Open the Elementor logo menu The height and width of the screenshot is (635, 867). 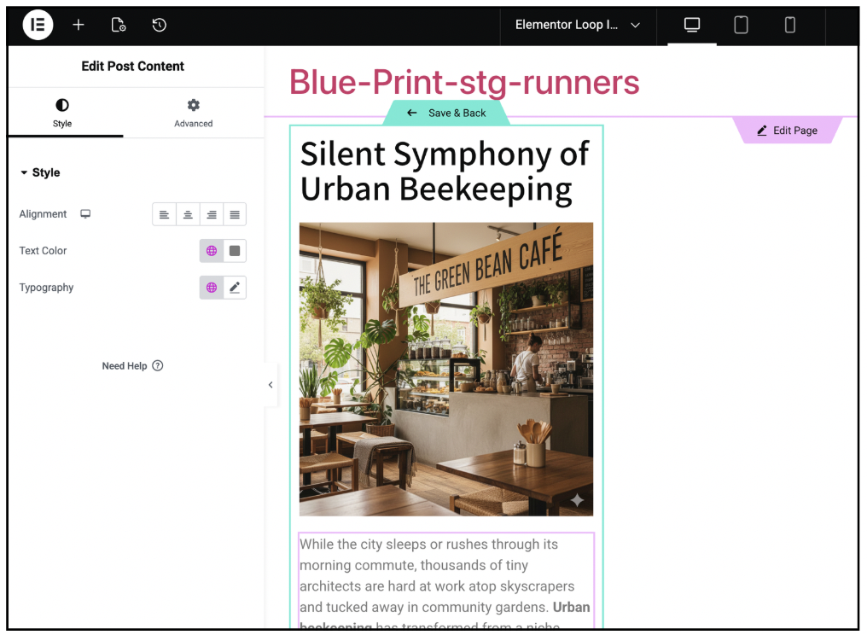38,25
